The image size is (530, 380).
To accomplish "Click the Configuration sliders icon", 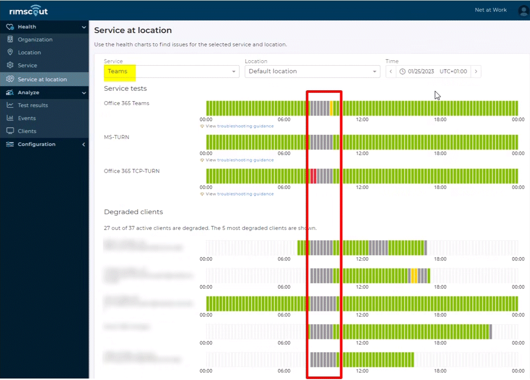I will (x=10, y=144).
